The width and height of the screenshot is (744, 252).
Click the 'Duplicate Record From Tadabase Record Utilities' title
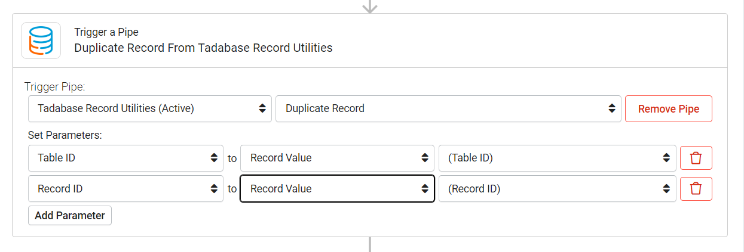[203, 48]
